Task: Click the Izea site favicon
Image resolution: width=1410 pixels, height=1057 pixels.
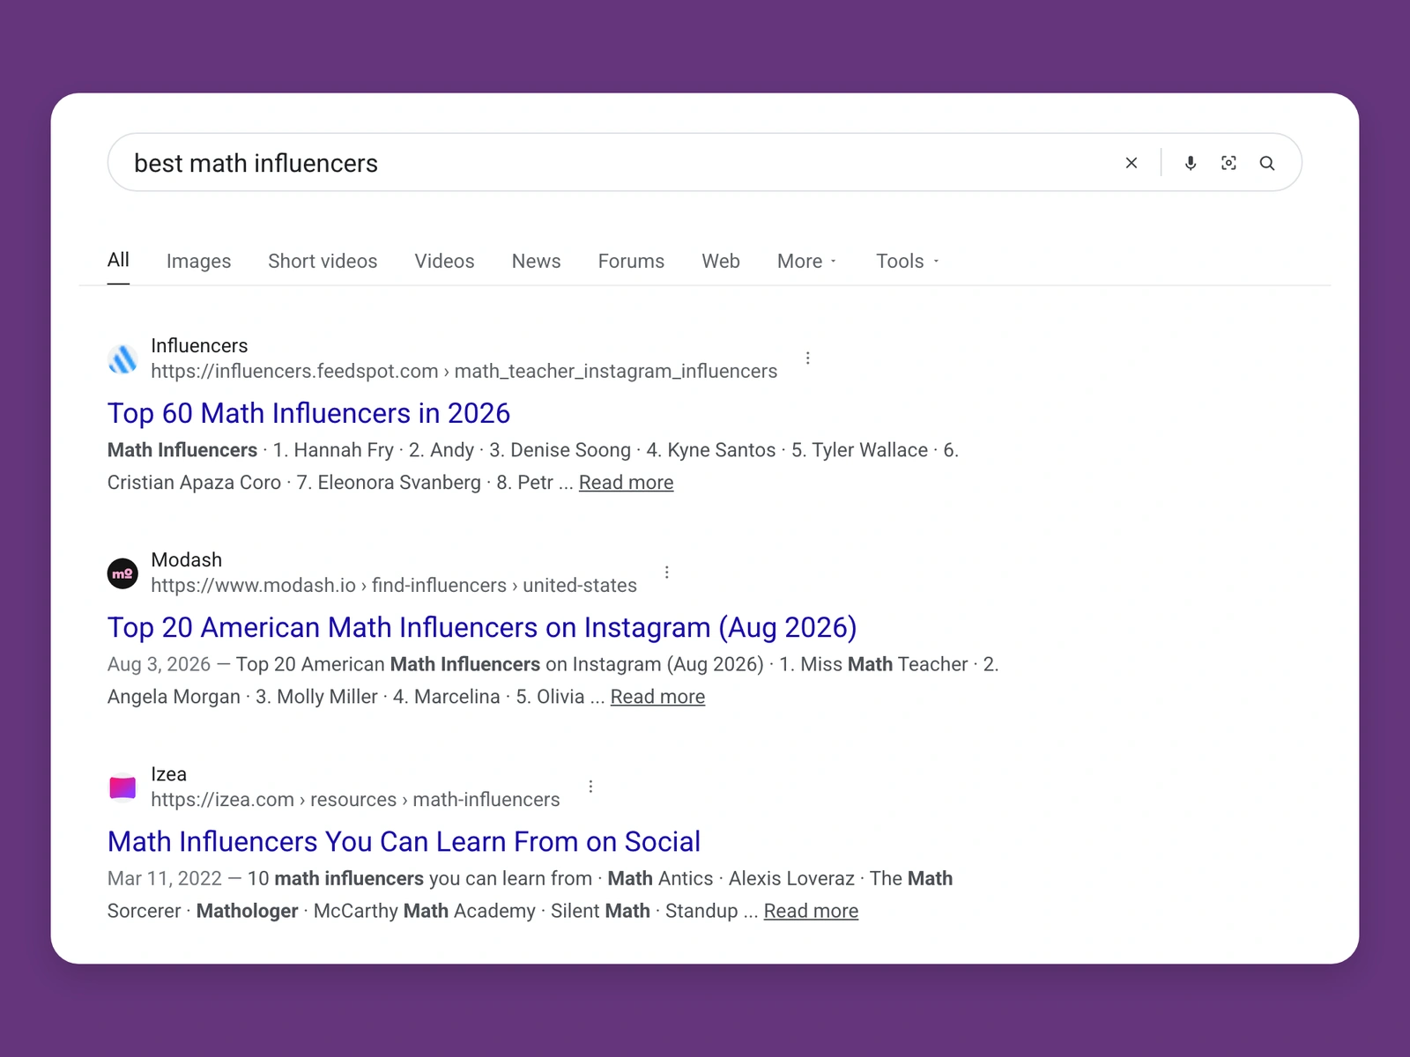Action: [122, 787]
